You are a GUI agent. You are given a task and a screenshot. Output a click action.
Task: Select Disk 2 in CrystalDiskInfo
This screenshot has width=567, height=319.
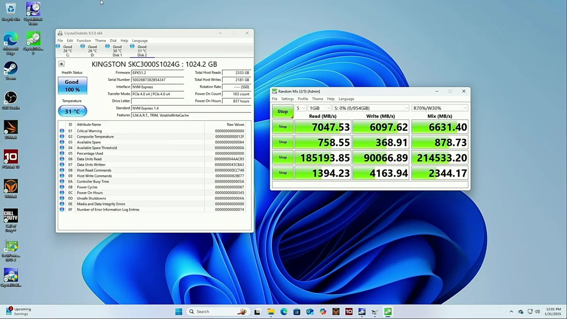tap(142, 51)
